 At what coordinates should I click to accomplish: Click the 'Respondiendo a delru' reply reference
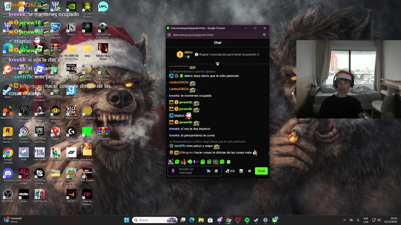[207, 142]
